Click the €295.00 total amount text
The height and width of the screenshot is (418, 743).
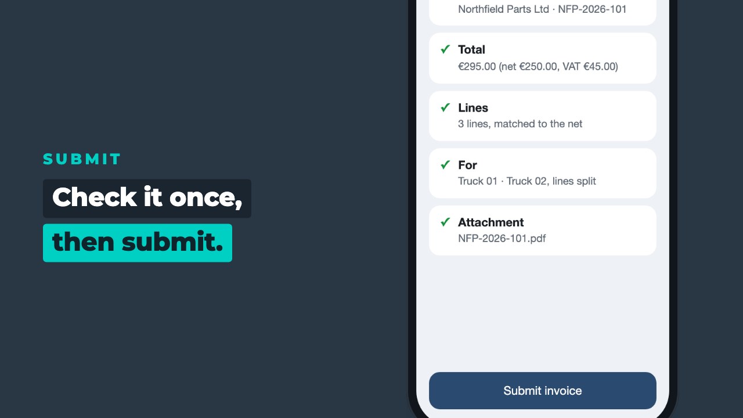(x=477, y=66)
